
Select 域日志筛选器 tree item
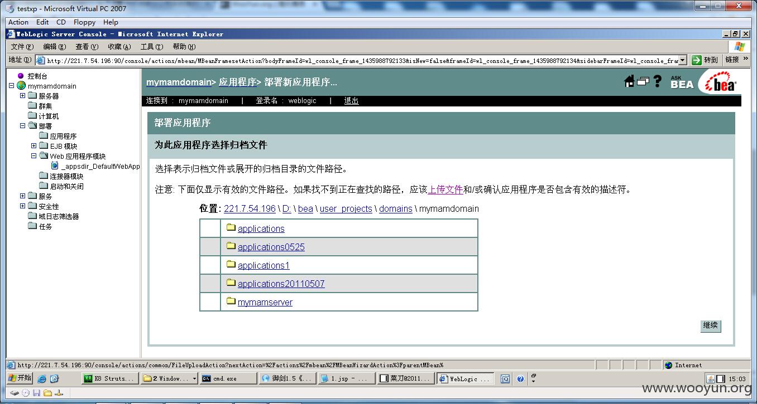pos(59,216)
